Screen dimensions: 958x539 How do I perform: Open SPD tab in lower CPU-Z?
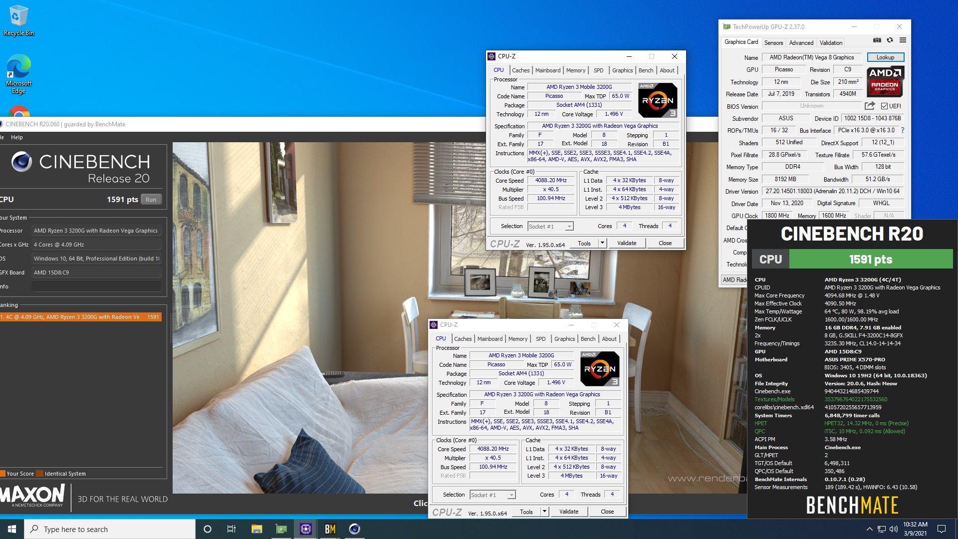pyautogui.click(x=540, y=339)
